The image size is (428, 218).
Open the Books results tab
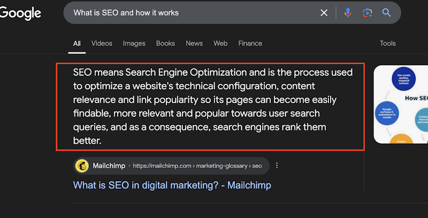pyautogui.click(x=165, y=43)
